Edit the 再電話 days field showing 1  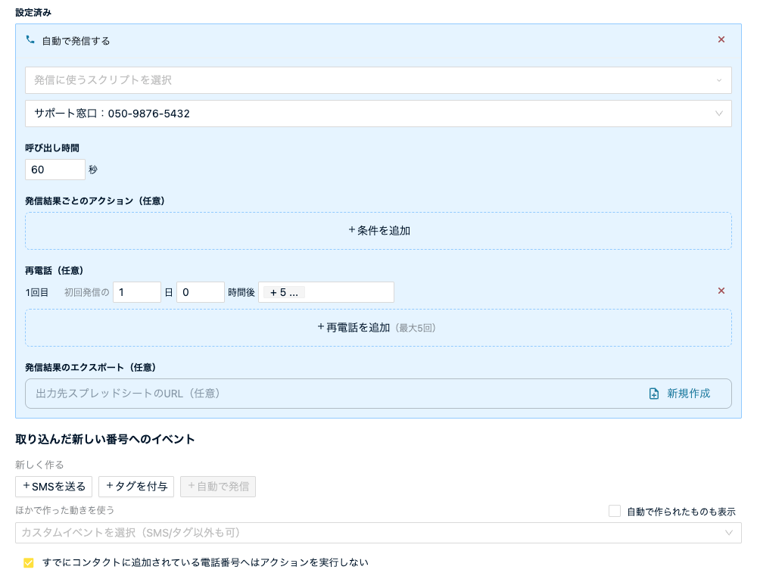click(x=136, y=292)
